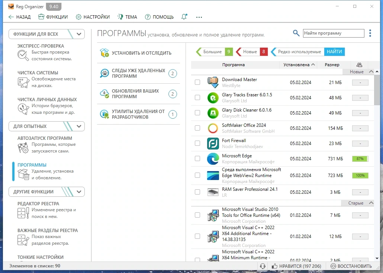Click the Fort Firewall program icon
Image resolution: width=383 pixels, height=273 pixels.
coord(213,143)
